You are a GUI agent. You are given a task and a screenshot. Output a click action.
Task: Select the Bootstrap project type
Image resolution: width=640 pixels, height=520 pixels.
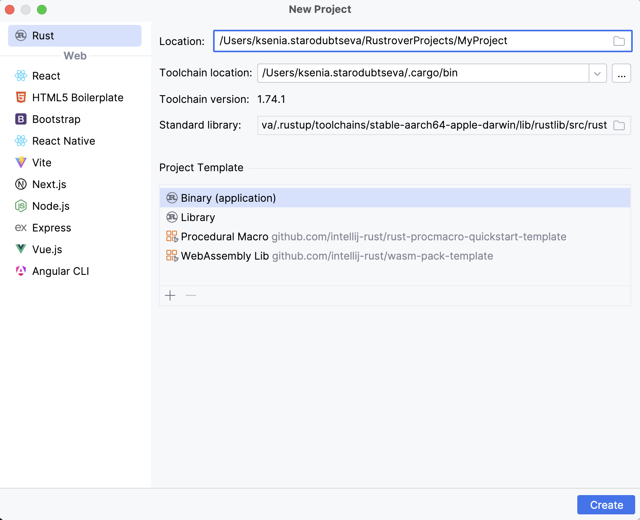pos(56,119)
